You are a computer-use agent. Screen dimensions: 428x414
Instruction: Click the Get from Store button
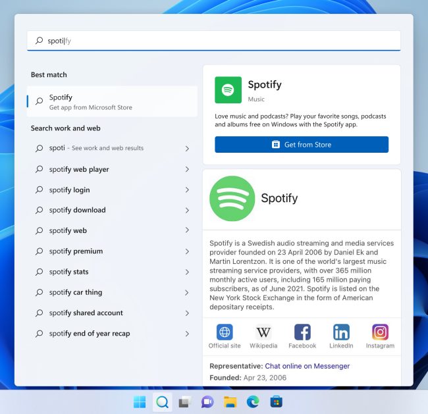[302, 144]
